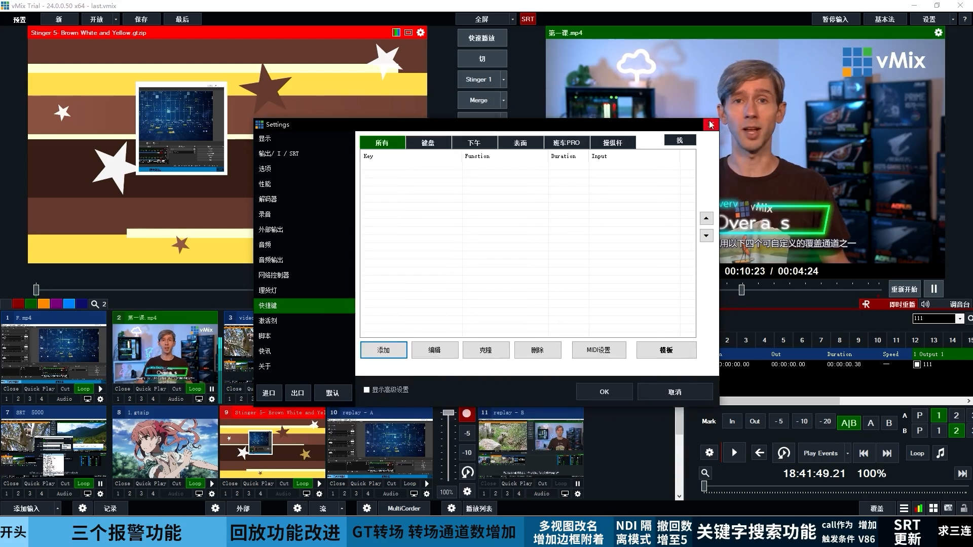This screenshot has height=547, width=973.
Task: Open replay settings gear next to play button
Action: [x=709, y=452]
